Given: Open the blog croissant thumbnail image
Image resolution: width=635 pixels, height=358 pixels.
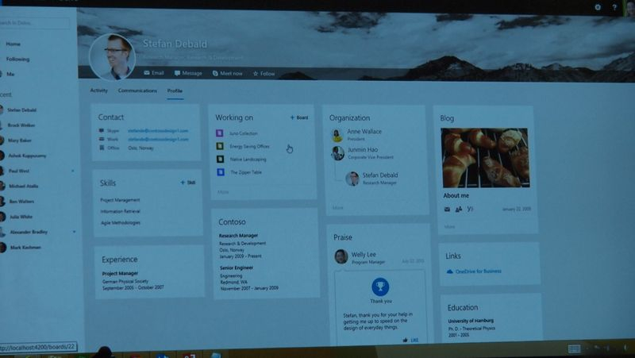Looking at the screenshot, I should (x=485, y=158).
